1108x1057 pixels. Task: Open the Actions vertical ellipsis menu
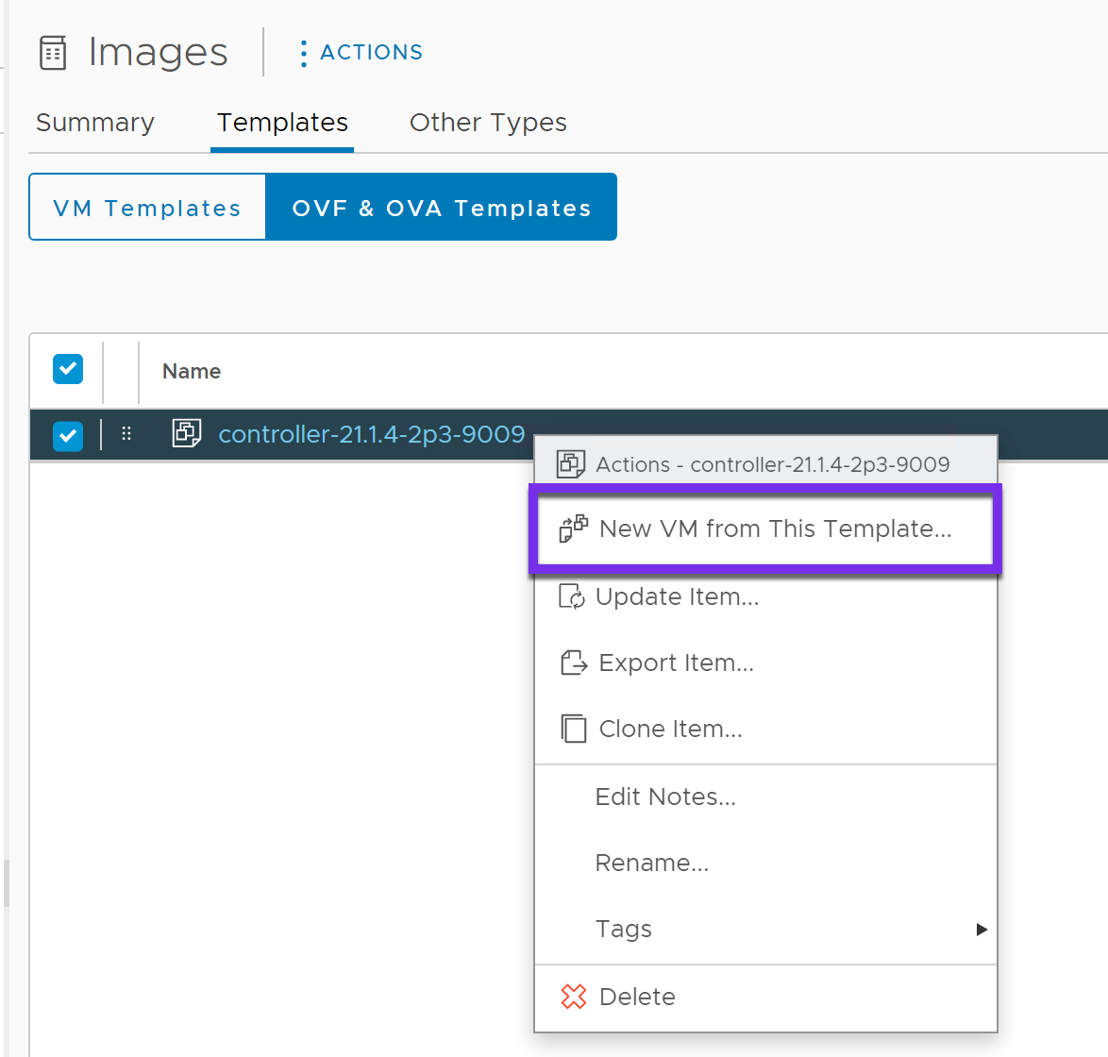click(303, 53)
